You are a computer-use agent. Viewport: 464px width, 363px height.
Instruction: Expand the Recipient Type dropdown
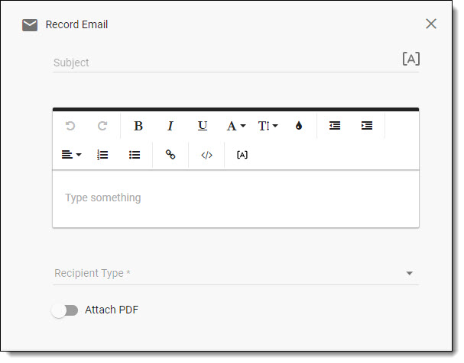click(409, 273)
